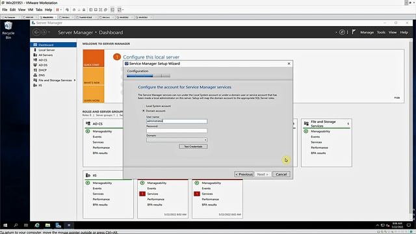The height and width of the screenshot is (234, 416).
Task: Open the Domain dropdown list
Action: (x=177, y=140)
